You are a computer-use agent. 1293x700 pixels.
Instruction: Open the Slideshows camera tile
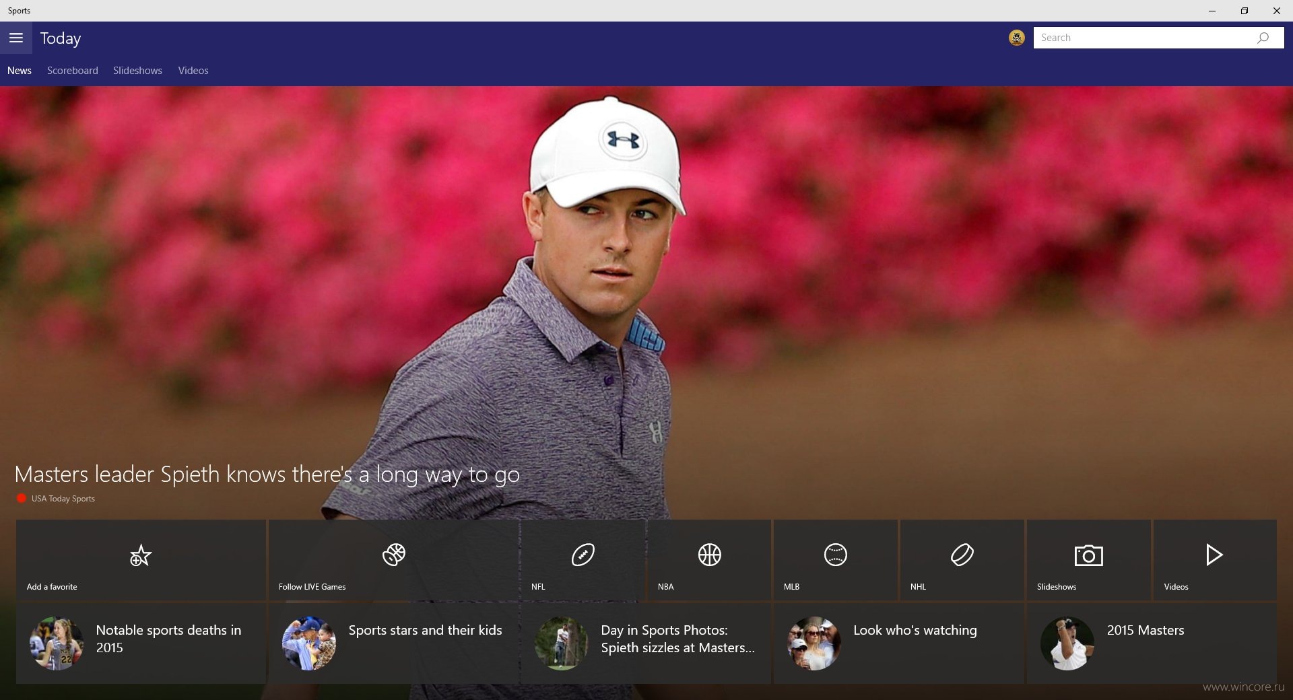(x=1088, y=560)
